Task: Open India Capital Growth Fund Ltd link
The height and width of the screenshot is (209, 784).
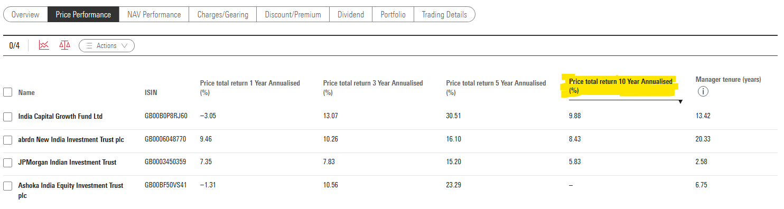Action: pos(60,116)
